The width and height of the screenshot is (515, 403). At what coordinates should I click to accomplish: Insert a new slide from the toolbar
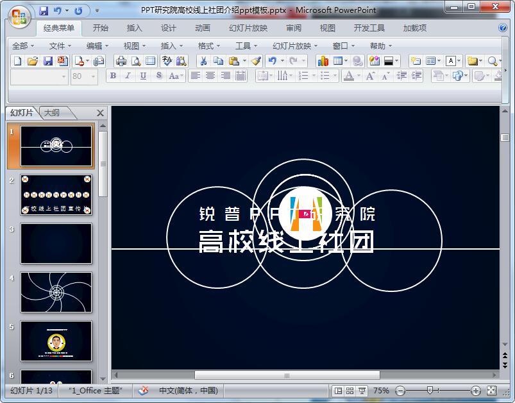point(416,61)
